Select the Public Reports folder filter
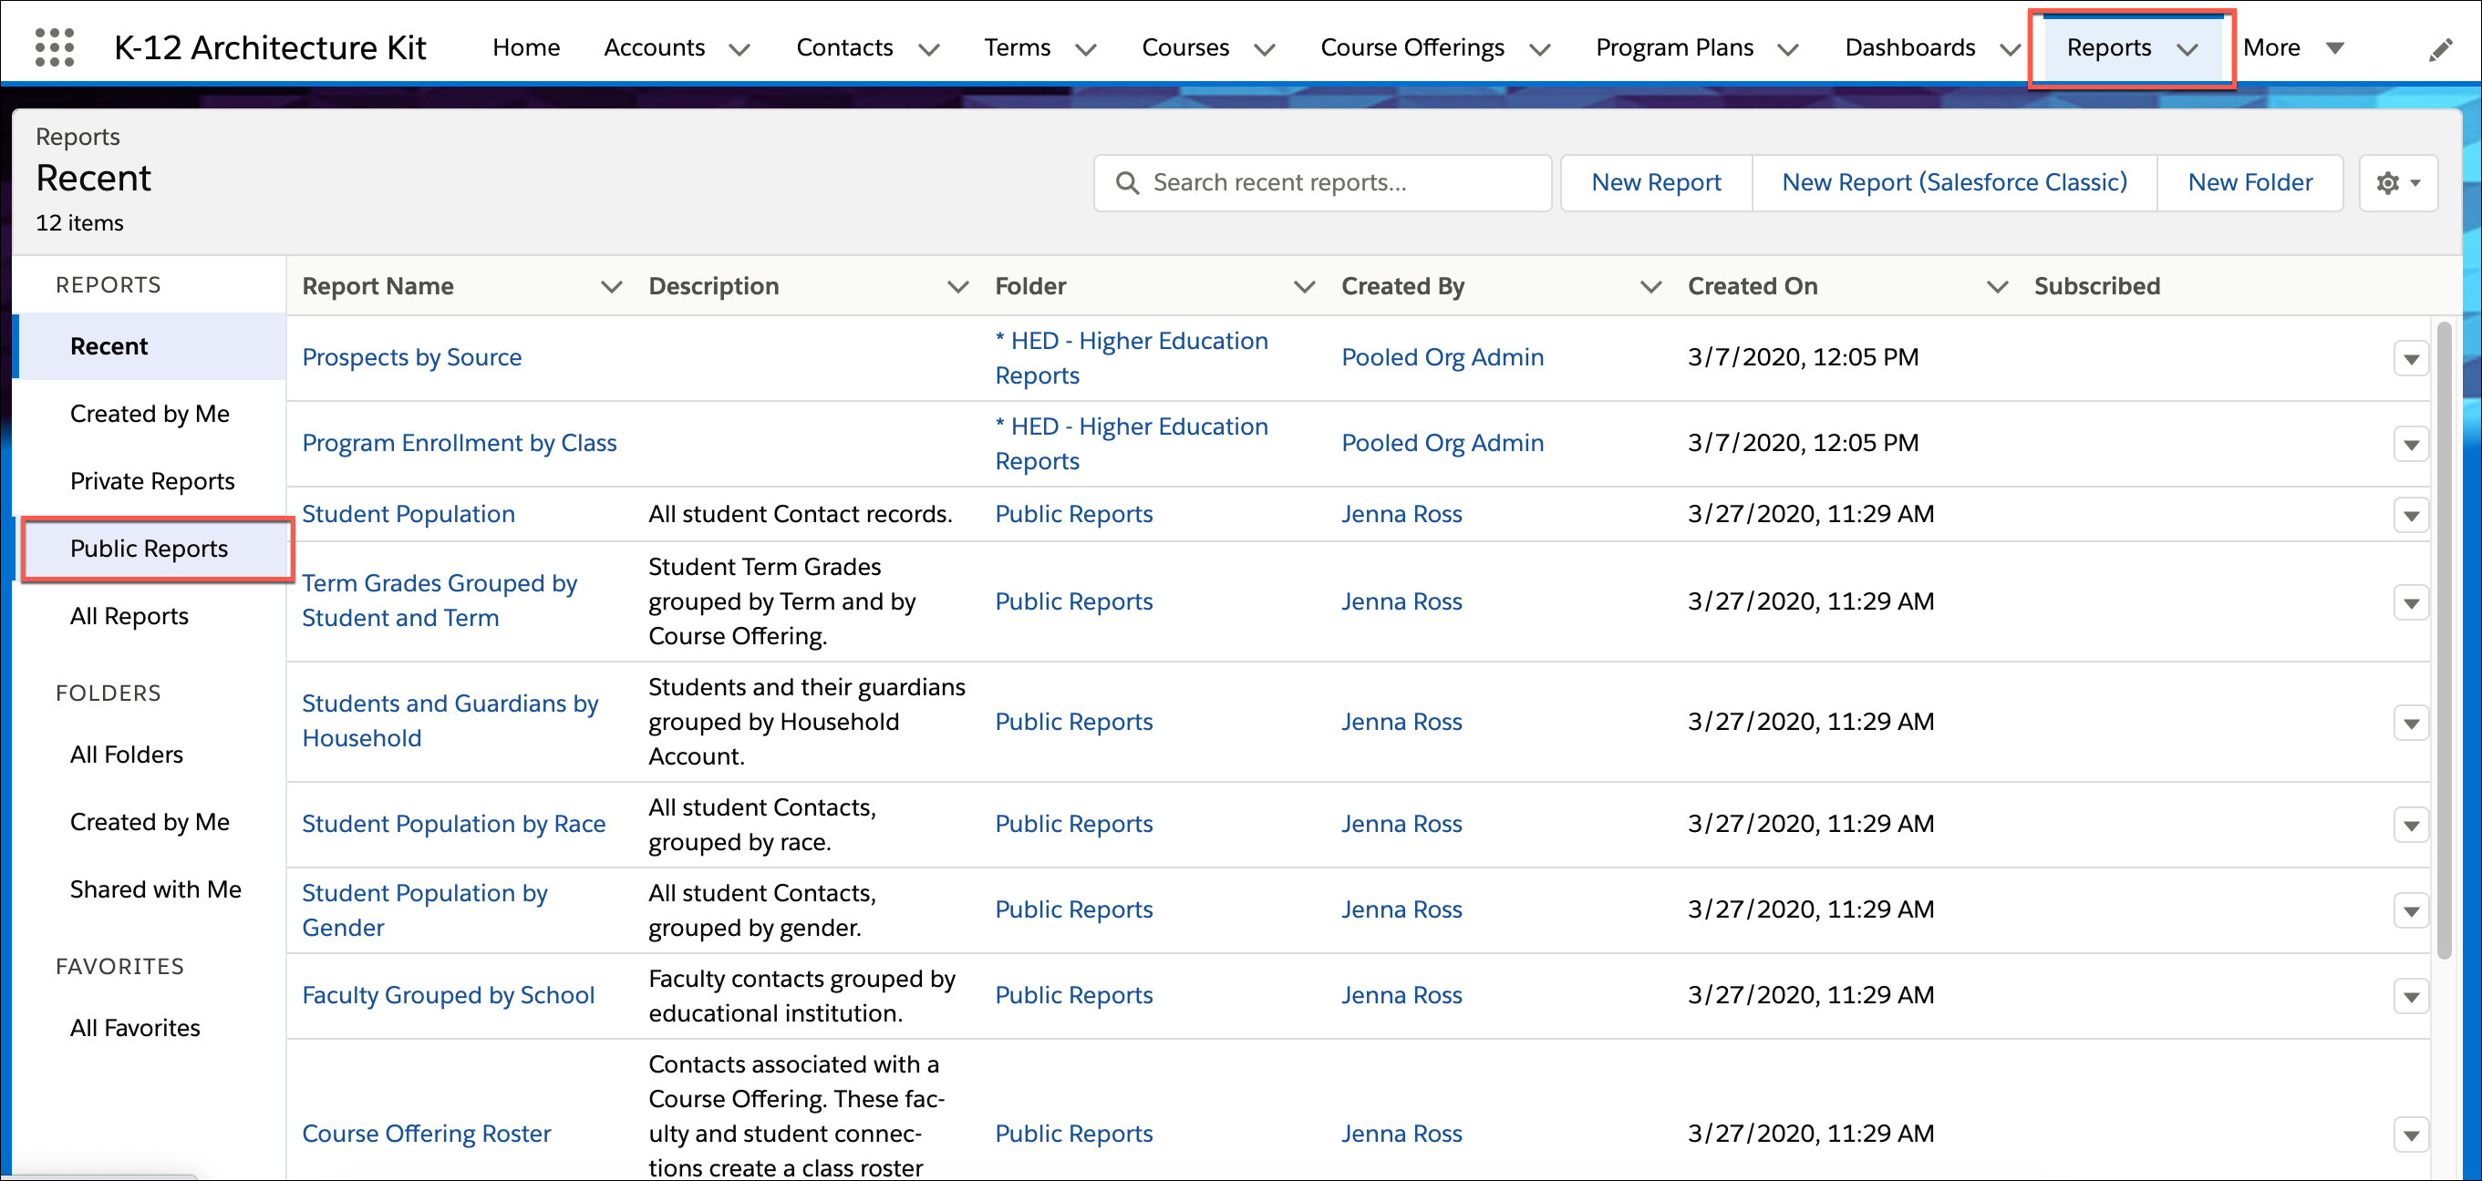 [x=149, y=549]
